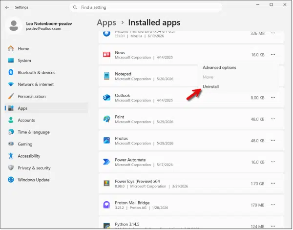Click the News app icon

(x=106, y=55)
